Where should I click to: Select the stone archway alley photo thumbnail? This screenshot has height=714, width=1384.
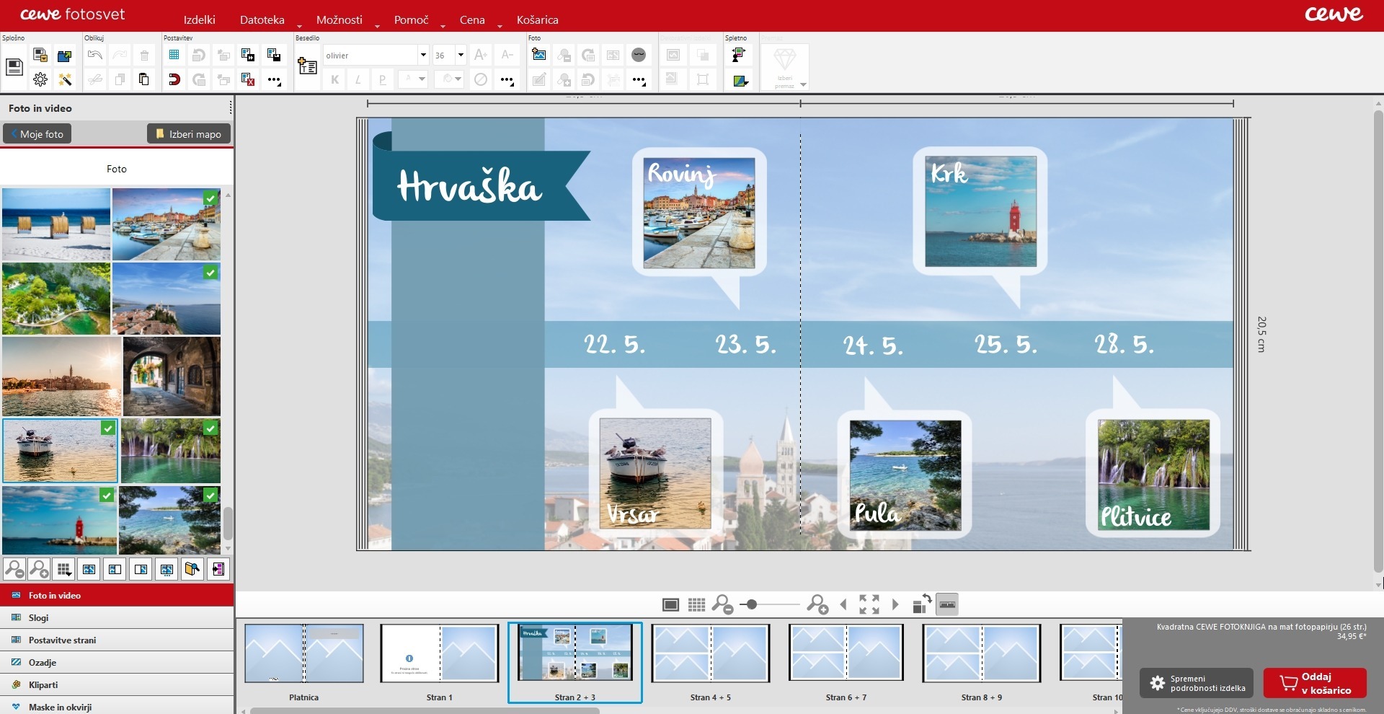tap(172, 376)
